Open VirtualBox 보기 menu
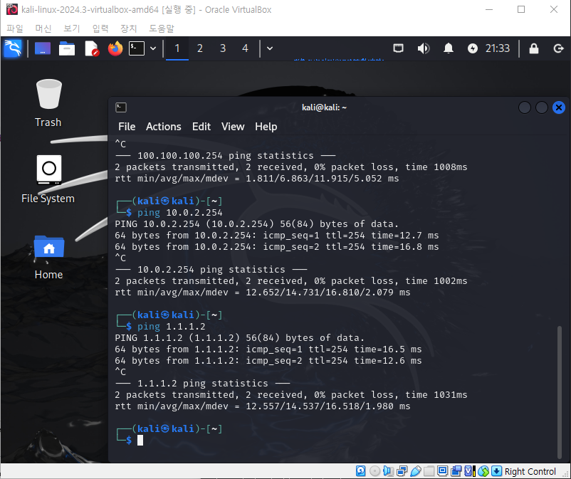Screen dimensions: 571x479 (71, 28)
